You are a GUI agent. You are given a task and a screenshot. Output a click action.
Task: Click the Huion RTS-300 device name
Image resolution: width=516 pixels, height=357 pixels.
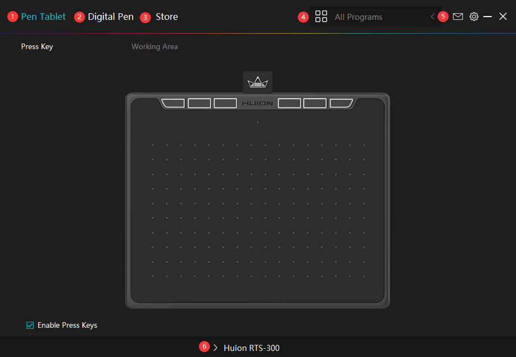coord(251,348)
